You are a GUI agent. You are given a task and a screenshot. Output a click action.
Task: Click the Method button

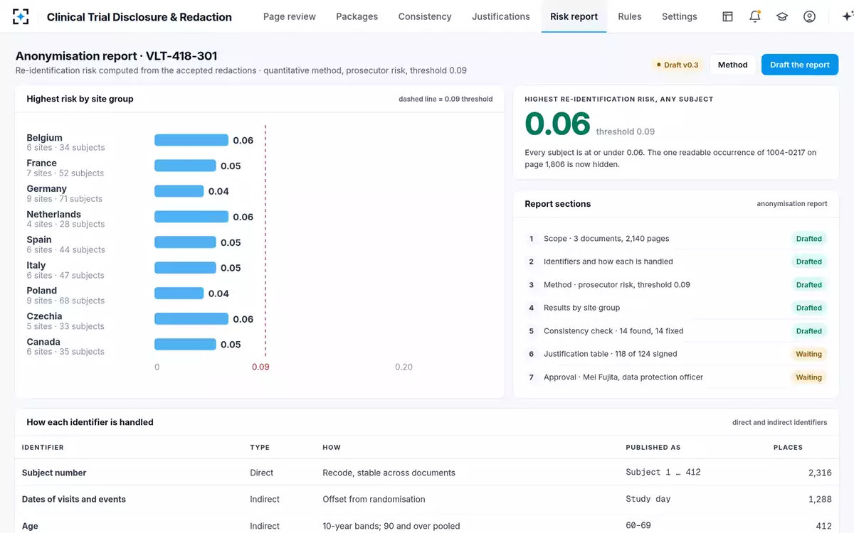pos(733,65)
